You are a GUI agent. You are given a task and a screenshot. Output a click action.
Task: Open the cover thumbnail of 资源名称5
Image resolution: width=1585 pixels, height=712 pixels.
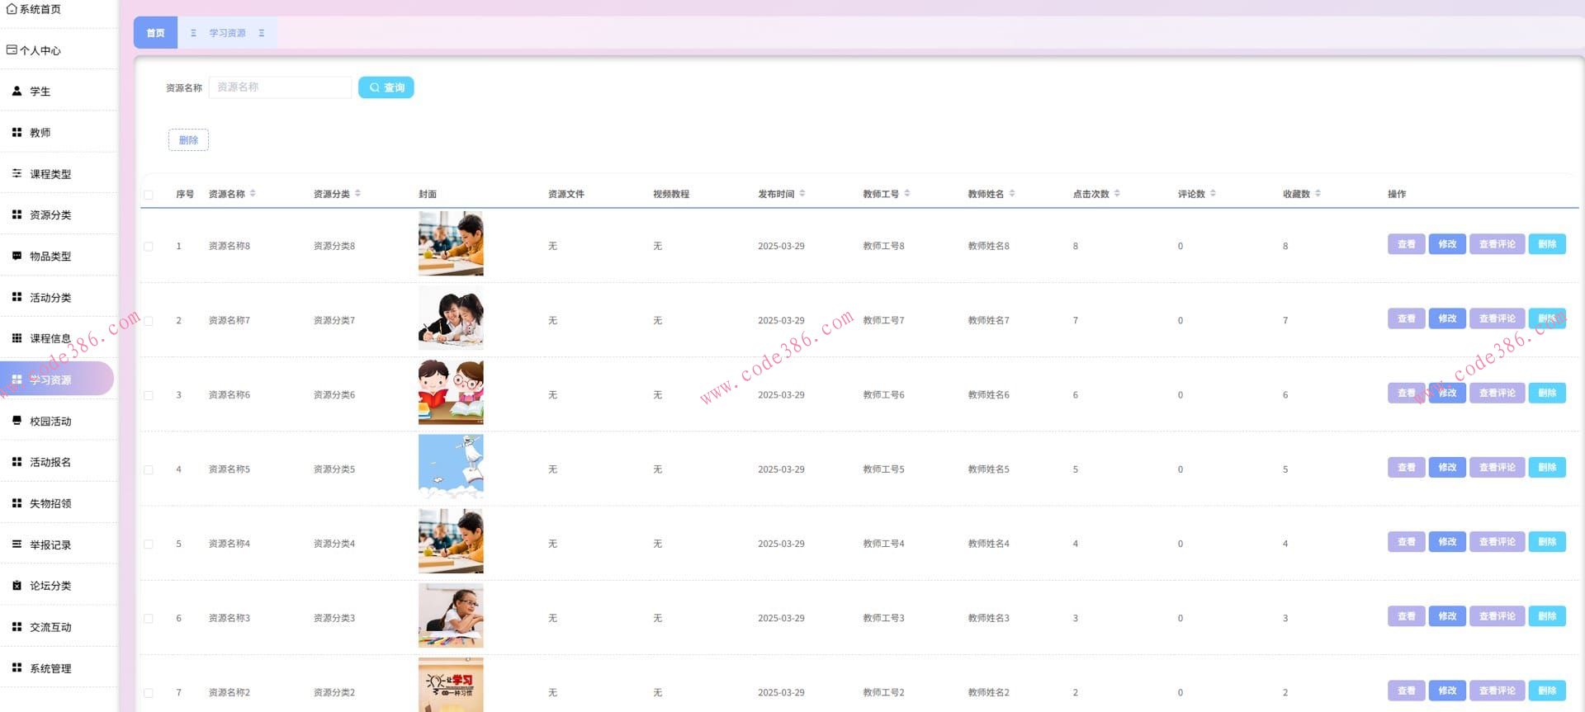(x=451, y=466)
